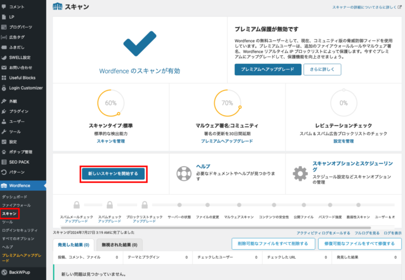405x280 pixels.
Task: Open ヘルプ item in Wordfence submenu
Action: (x=8, y=247)
